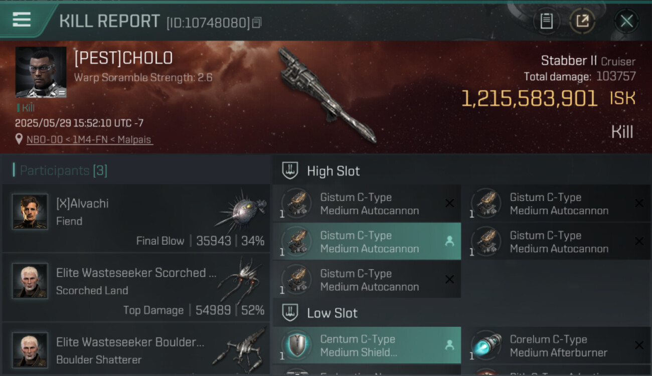Select the Elite Wasteseeker Boulder participant
The height and width of the screenshot is (376, 652).
[136, 349]
